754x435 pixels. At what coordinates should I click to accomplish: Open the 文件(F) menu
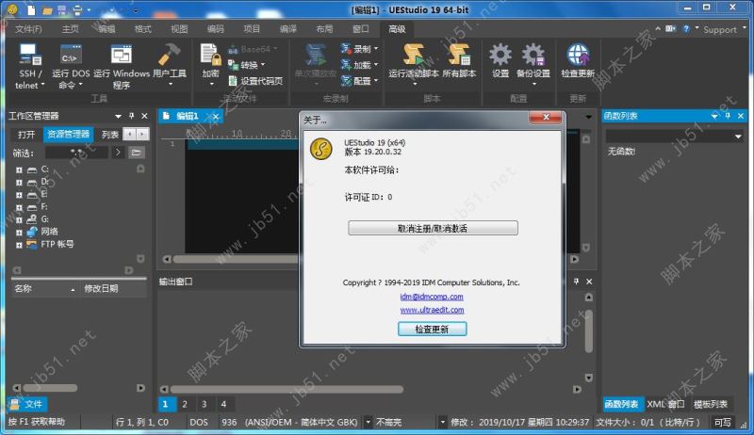tap(28, 29)
